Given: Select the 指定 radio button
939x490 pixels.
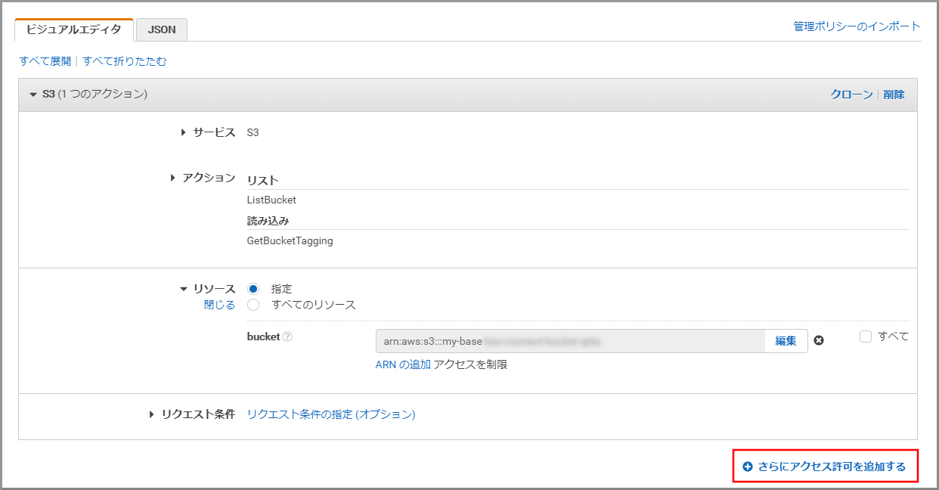Looking at the screenshot, I should click(x=253, y=289).
